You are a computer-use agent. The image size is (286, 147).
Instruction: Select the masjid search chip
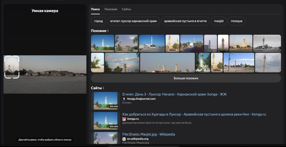(219, 21)
